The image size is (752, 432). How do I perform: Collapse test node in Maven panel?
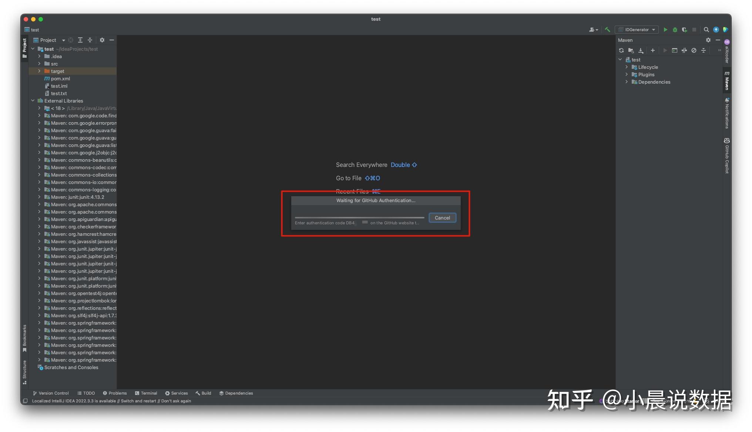tap(620, 60)
